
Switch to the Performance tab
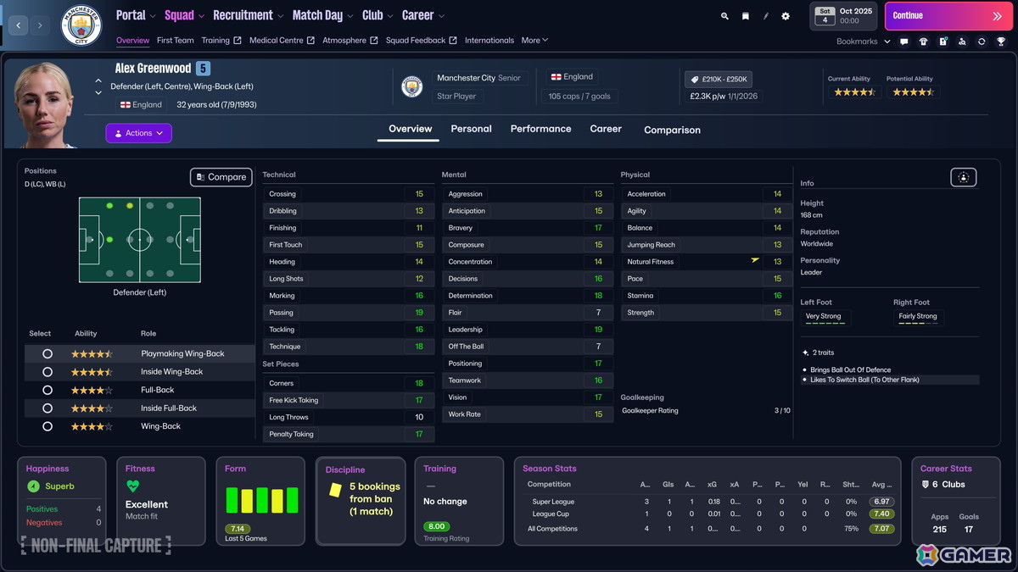540,129
